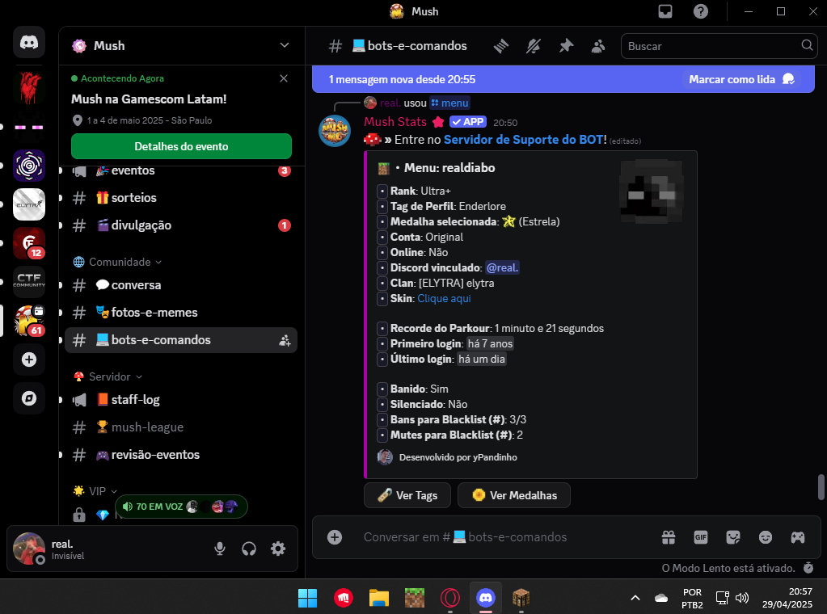The width and height of the screenshot is (827, 614).
Task: Open the gift Nitro icon
Action: (x=669, y=537)
